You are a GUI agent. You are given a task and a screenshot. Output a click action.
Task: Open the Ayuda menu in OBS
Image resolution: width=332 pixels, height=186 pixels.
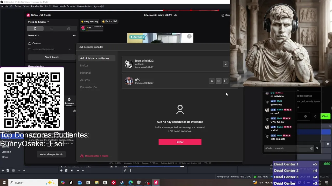coord(99,6)
